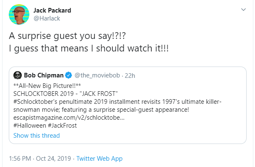Click the Jack Packard display name
Viewport: 255px width, 167px height.
[x=52, y=10]
